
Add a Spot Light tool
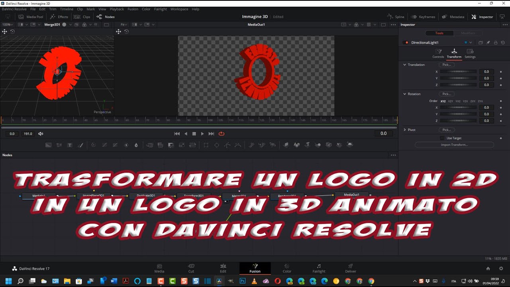[x=339, y=145]
